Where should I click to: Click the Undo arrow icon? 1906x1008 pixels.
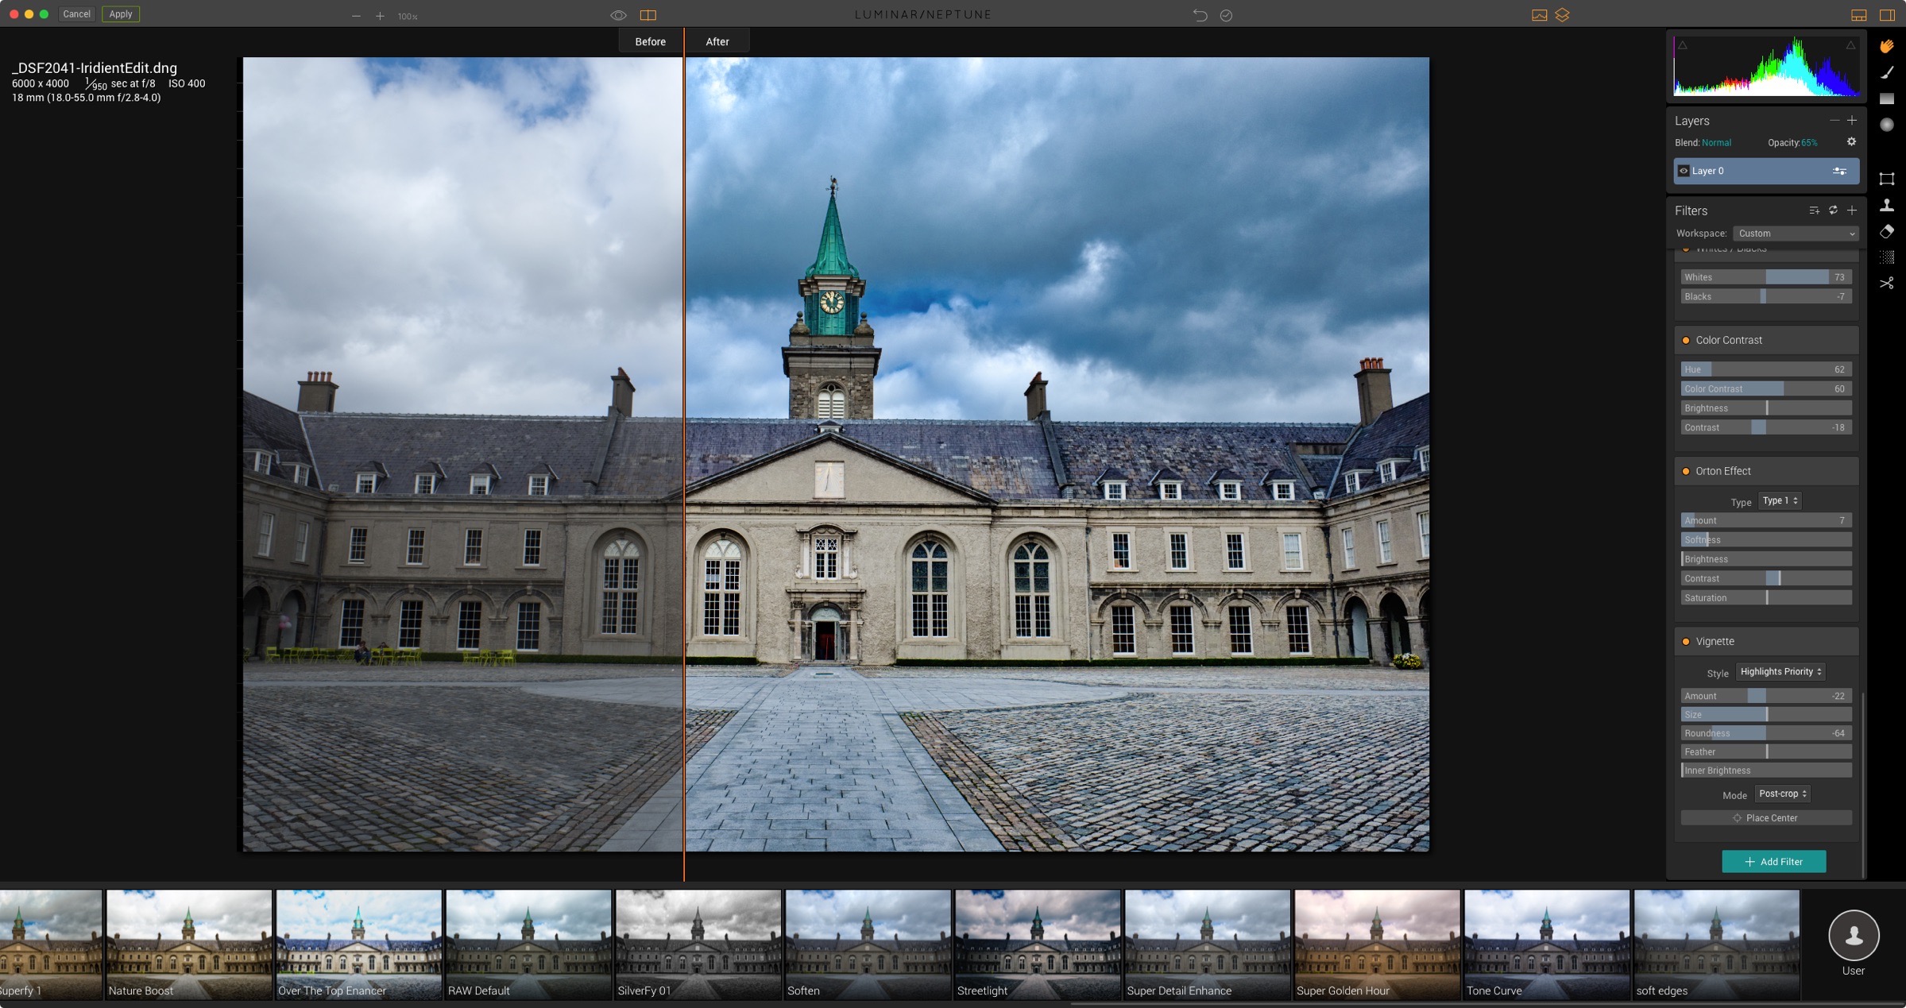click(x=1200, y=15)
